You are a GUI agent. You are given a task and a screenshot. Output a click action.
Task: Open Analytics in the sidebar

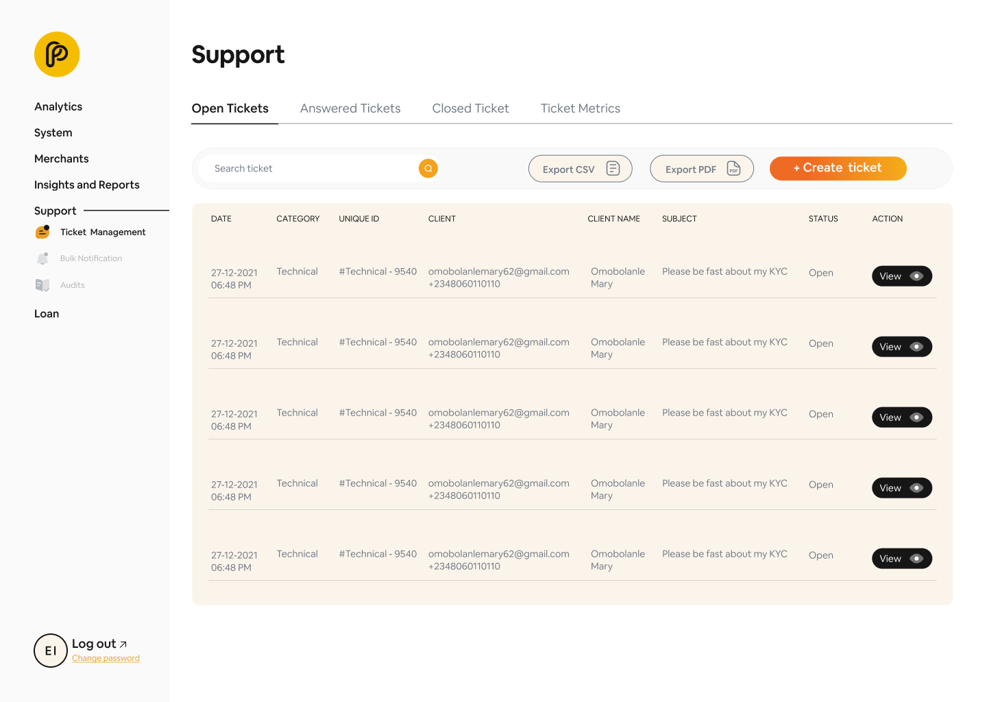click(x=58, y=107)
